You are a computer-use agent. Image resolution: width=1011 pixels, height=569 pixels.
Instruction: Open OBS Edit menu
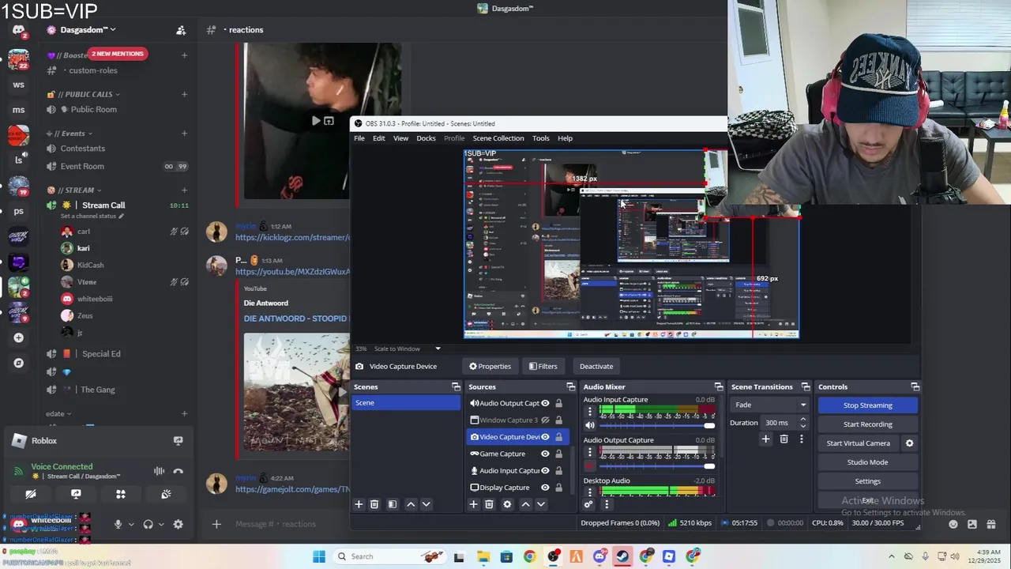[379, 138]
